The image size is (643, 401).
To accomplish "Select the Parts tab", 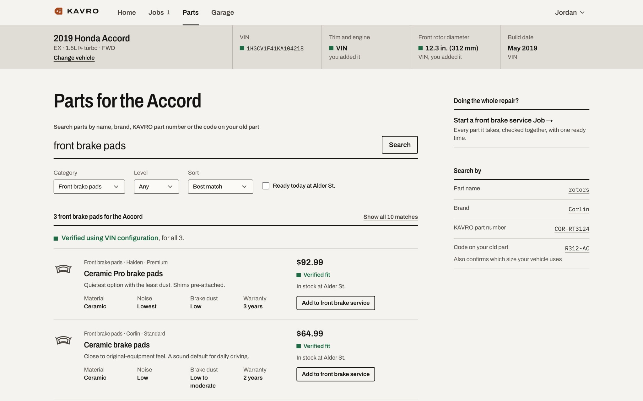I will point(191,13).
